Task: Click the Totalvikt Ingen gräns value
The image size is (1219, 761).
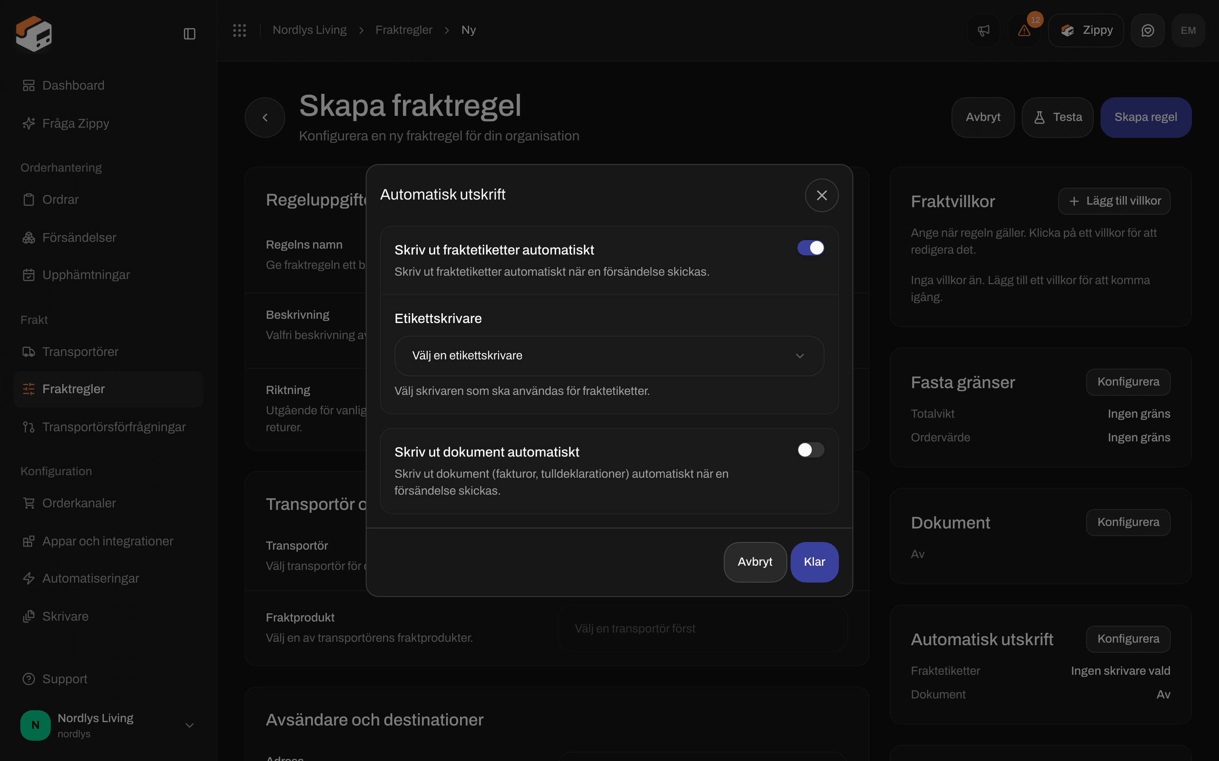Action: 1139,414
